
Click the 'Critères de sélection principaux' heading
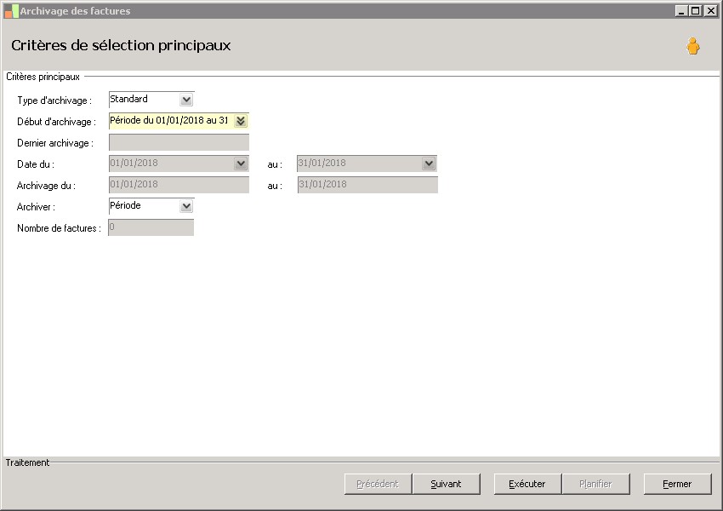(121, 45)
